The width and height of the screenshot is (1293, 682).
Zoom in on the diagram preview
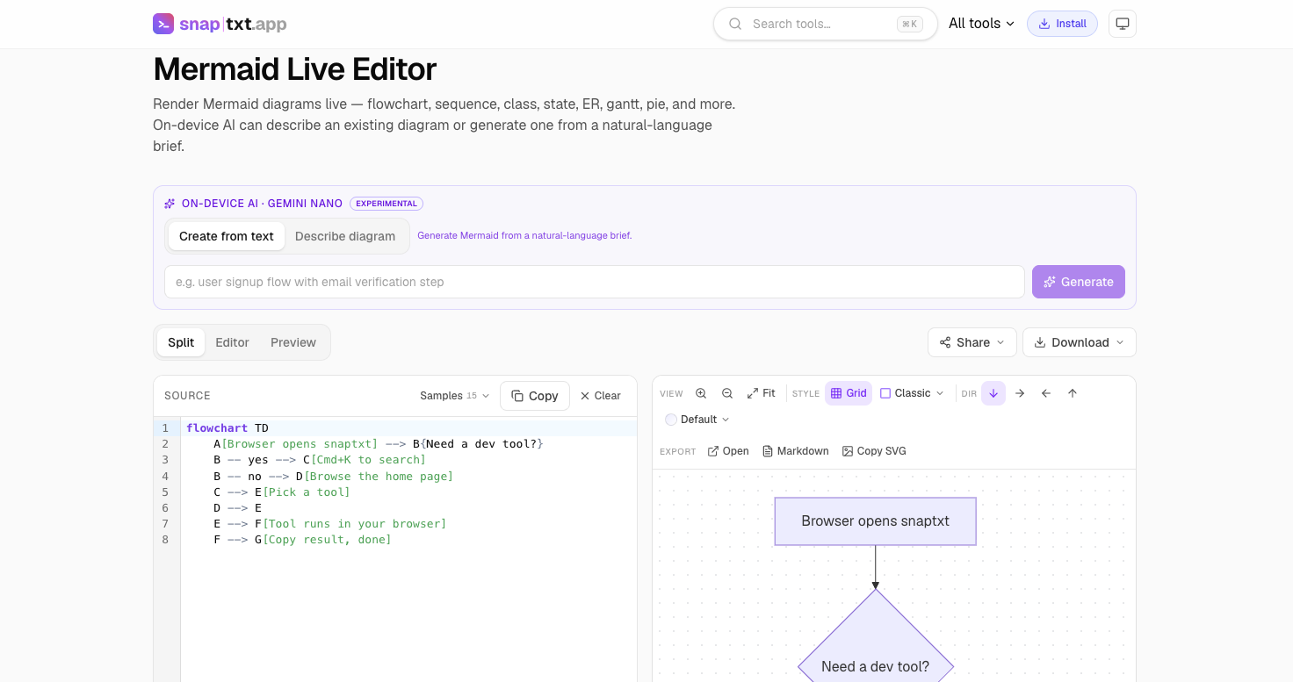[x=701, y=393]
